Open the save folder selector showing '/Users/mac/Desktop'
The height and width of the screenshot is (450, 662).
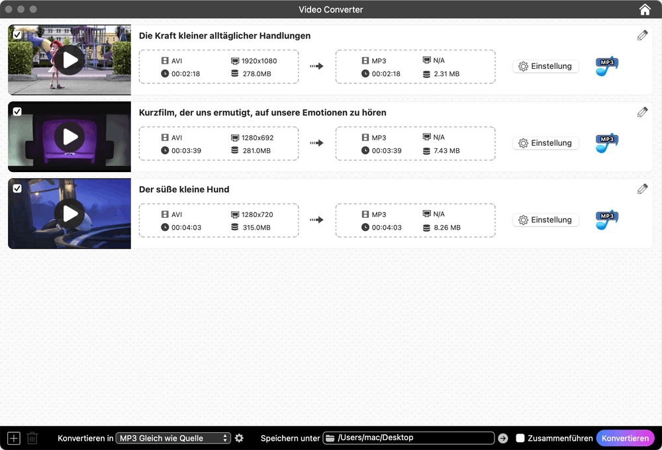(x=408, y=437)
